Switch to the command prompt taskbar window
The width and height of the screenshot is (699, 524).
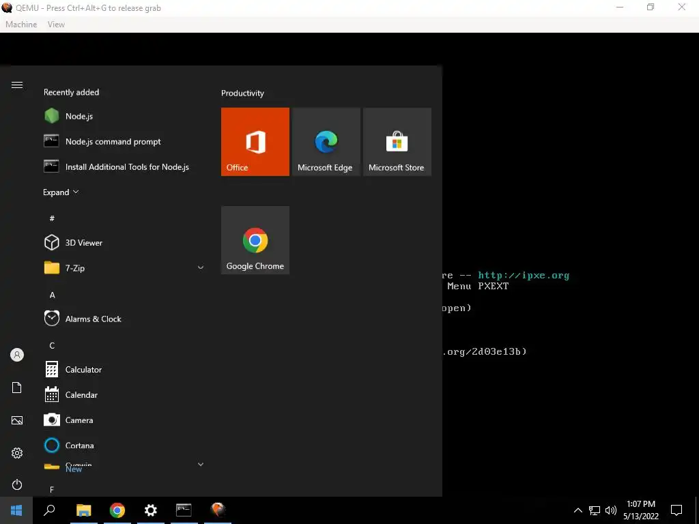pos(184,510)
